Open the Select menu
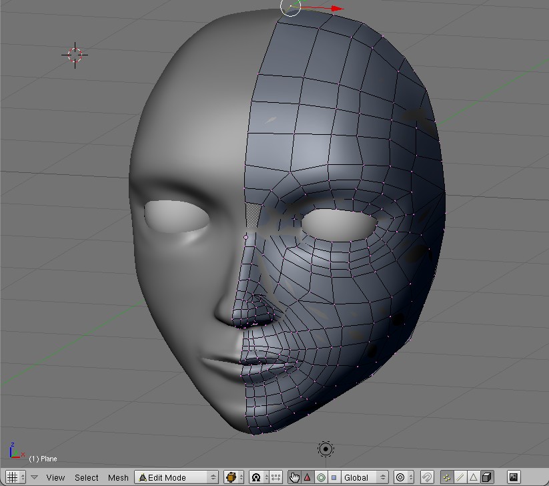549x486 pixels. [x=87, y=477]
